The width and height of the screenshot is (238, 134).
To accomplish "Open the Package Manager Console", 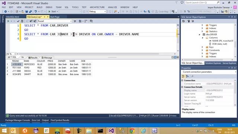I will click(x=17, y=120).
